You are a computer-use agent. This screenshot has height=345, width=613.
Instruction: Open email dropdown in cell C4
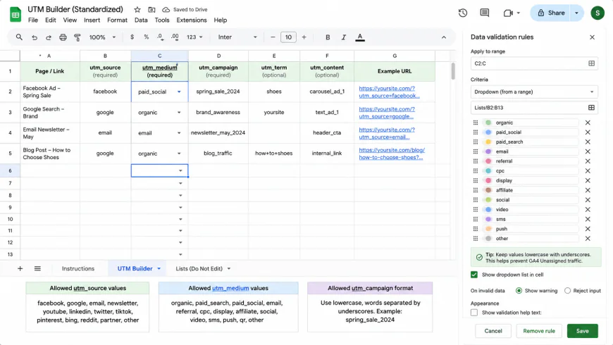pos(179,133)
